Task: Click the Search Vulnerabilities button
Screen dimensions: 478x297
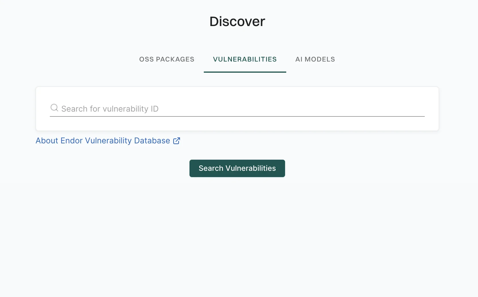Action: click(237, 168)
